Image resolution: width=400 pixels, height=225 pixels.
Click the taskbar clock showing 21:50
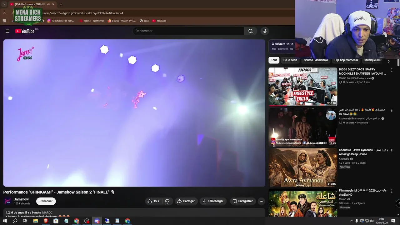point(381,221)
